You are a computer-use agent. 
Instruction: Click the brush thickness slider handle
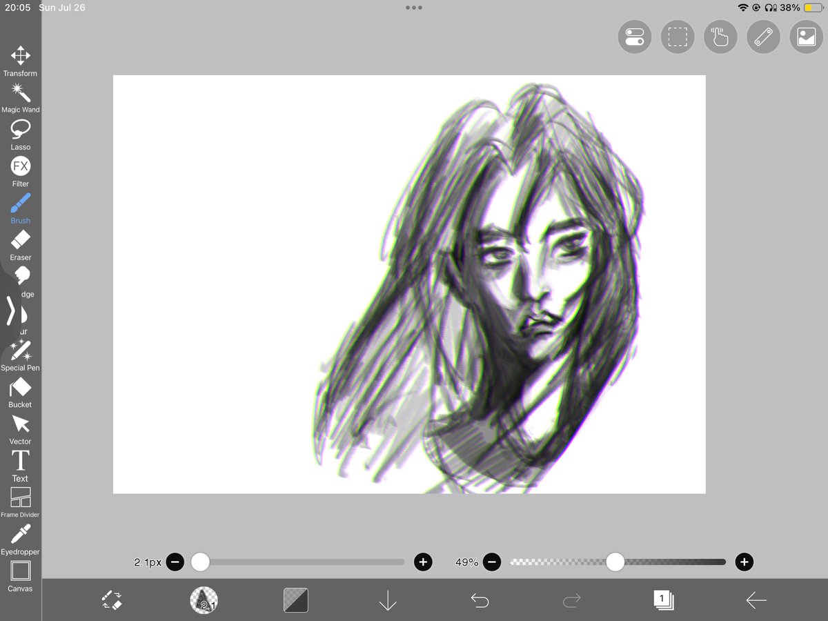point(200,562)
